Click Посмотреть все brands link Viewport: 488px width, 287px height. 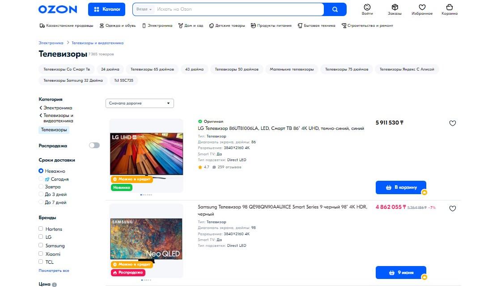pos(54,270)
